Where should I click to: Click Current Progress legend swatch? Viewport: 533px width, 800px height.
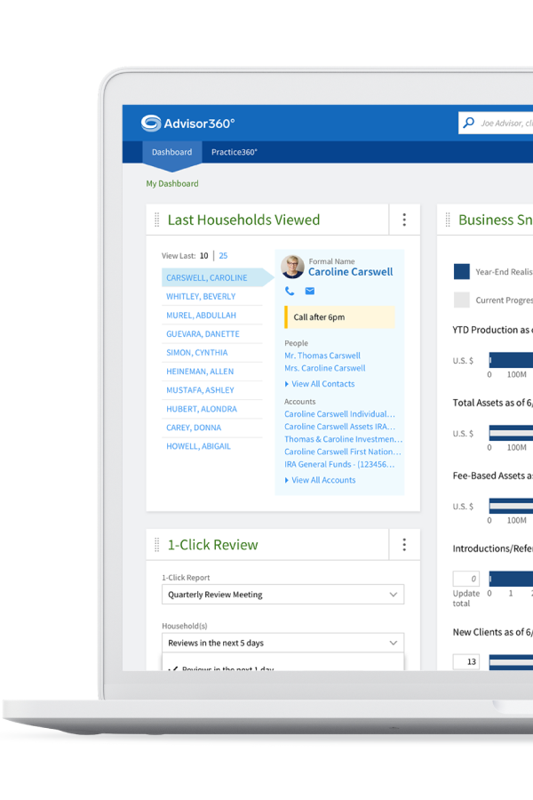(x=462, y=300)
